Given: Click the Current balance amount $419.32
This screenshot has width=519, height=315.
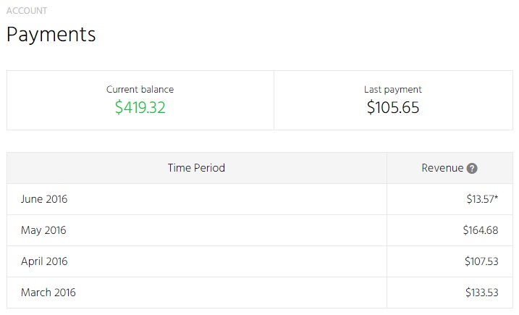Looking at the screenshot, I should (140, 107).
